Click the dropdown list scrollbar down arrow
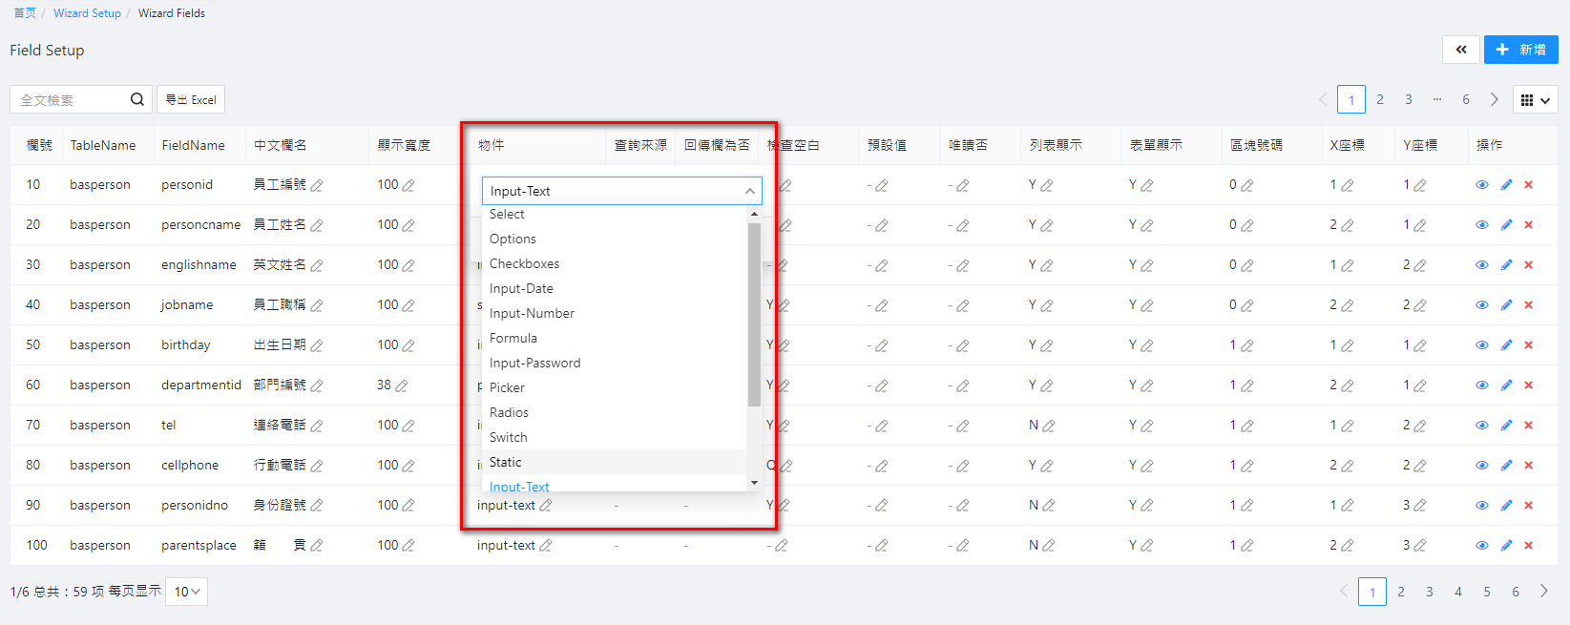Image resolution: width=1570 pixels, height=625 pixels. point(754,483)
